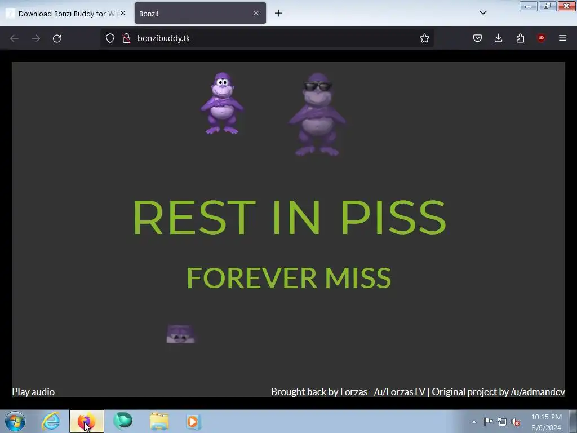
Task: Open the Firefox hamburger application menu
Action: pos(562,38)
